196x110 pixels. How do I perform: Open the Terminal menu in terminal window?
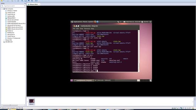click(87, 29)
